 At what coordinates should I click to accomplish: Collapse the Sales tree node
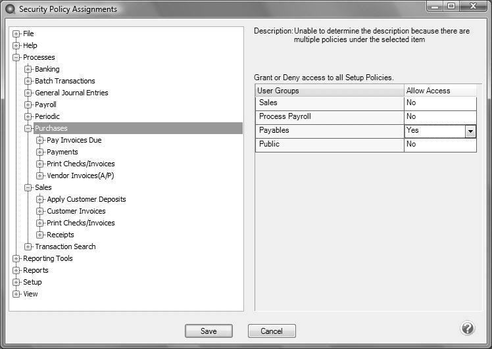[28, 188]
